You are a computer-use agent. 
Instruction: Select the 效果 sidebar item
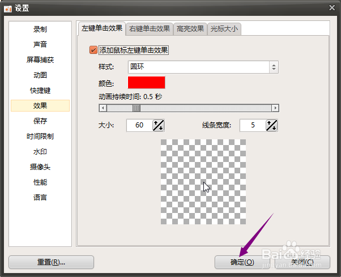pyautogui.click(x=40, y=106)
